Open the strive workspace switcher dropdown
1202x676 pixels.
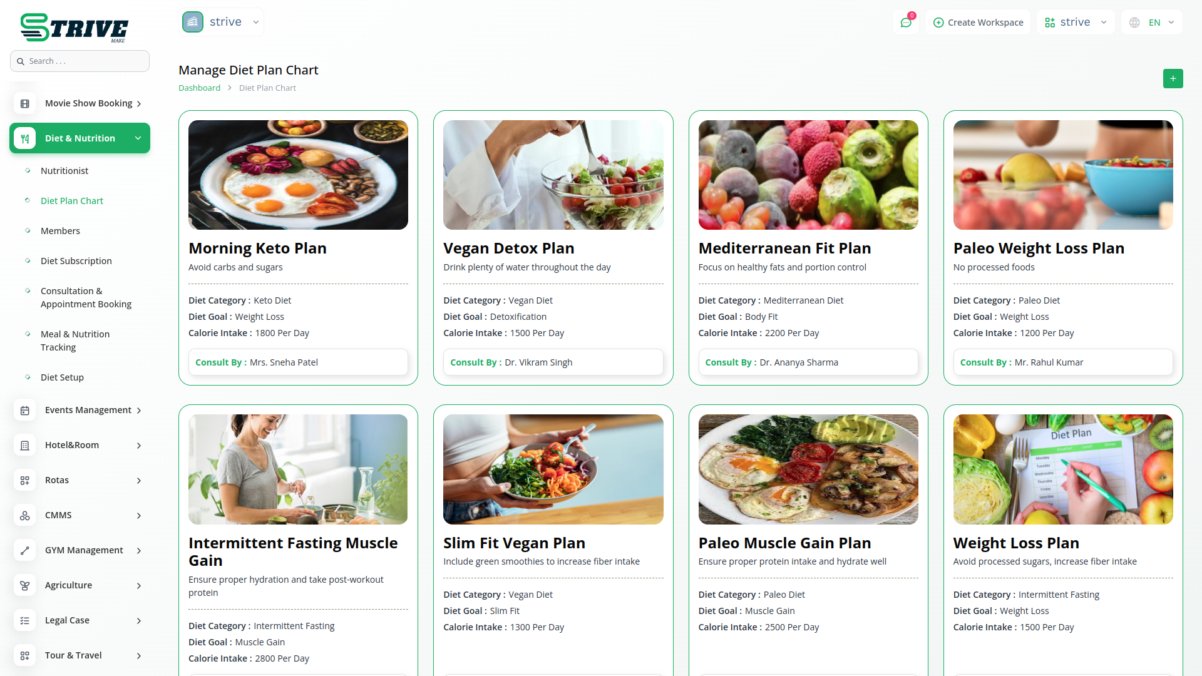click(1075, 23)
